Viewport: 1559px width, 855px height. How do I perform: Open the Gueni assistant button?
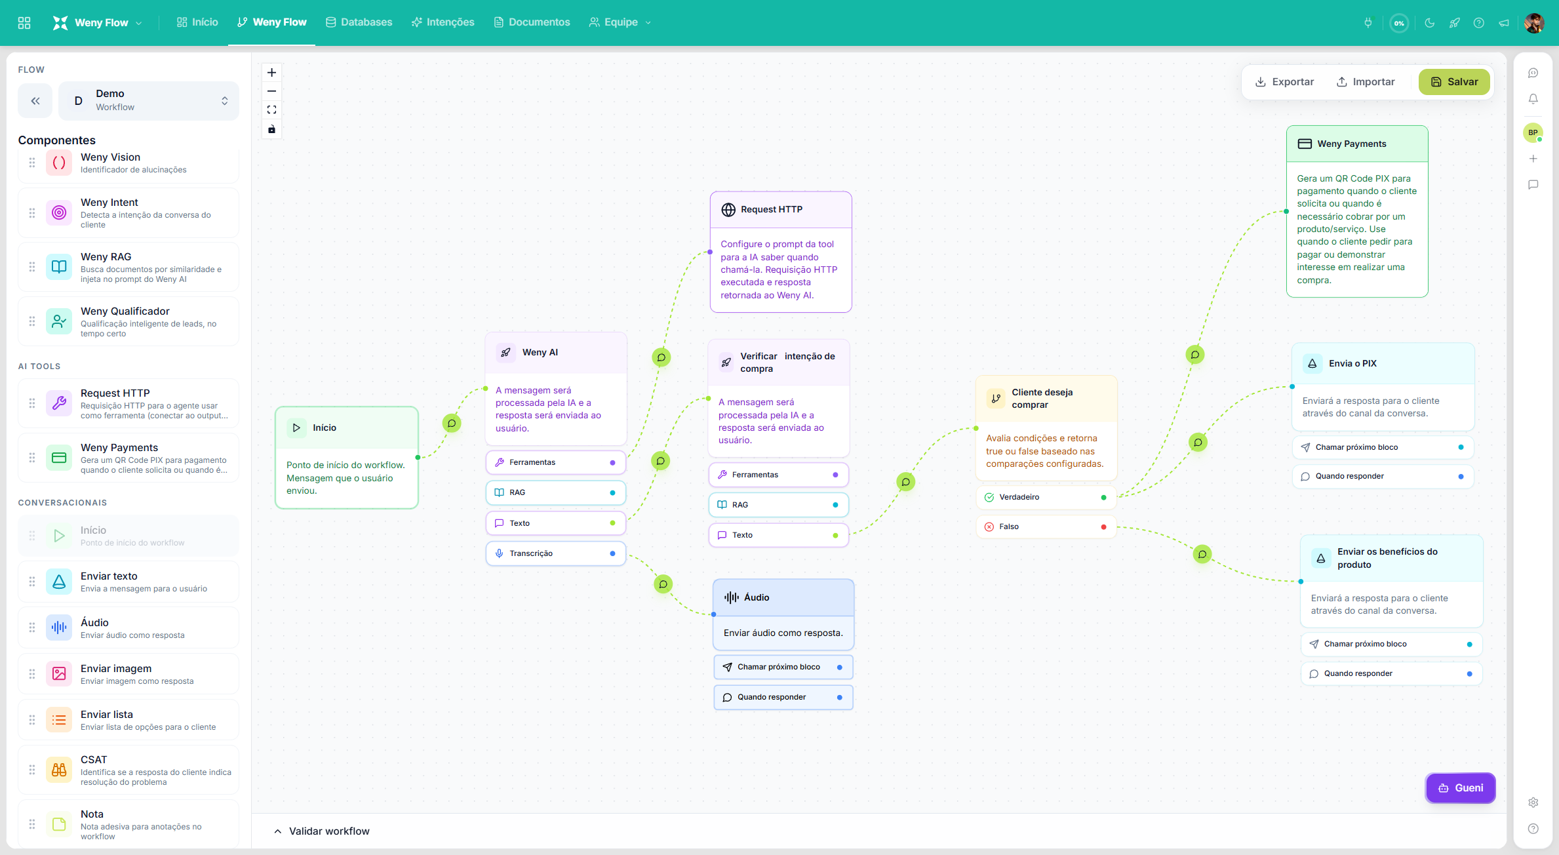click(1461, 788)
